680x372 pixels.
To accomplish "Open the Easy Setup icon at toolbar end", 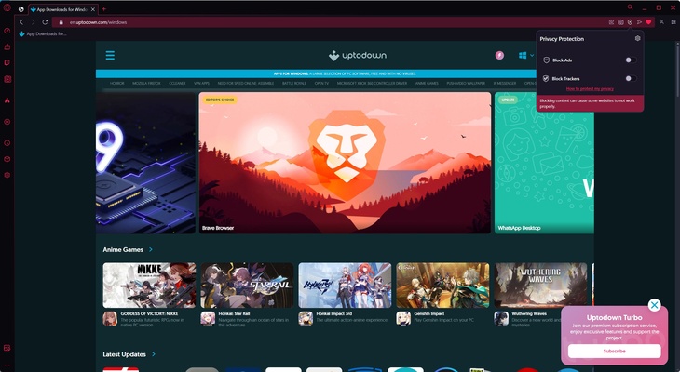I will coord(673,22).
